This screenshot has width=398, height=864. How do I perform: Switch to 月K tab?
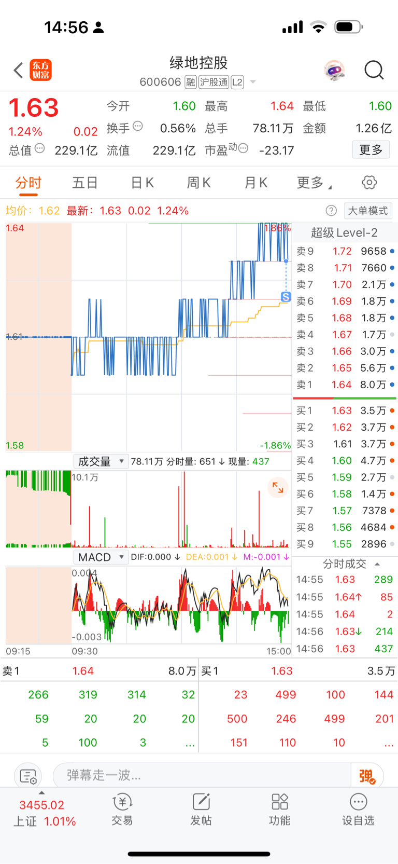click(x=256, y=183)
